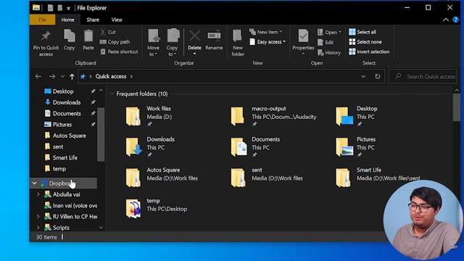Collapse the ribbon with chevron
The width and height of the screenshot is (464, 261).
446,20
